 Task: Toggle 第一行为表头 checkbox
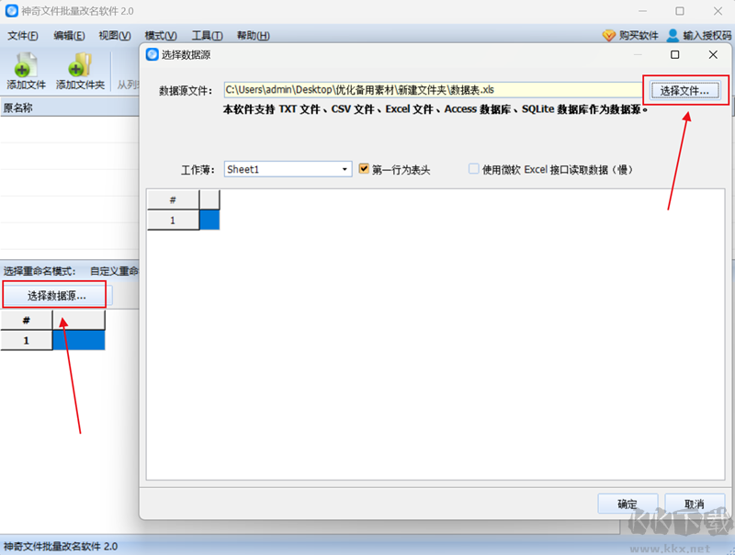[364, 168]
